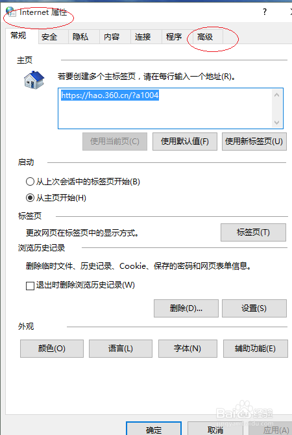This screenshot has height=435, width=292.
Task: Open the 连接 tab
Action: pos(143,37)
